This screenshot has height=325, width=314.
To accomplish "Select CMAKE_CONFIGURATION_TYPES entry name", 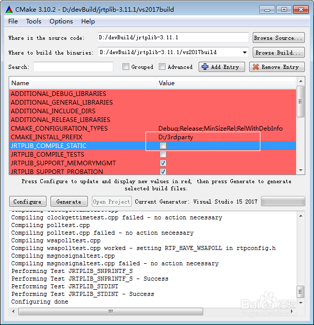I will (x=59, y=129).
